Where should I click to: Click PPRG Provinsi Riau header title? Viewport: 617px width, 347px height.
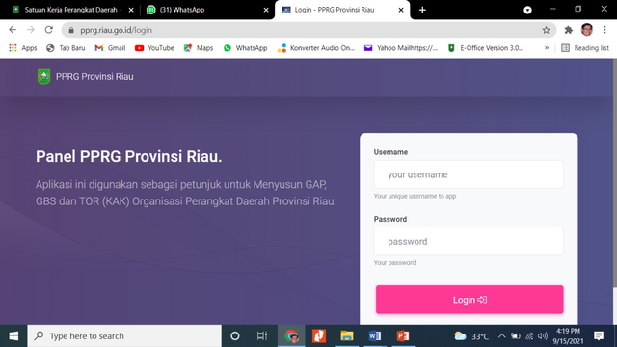(94, 77)
